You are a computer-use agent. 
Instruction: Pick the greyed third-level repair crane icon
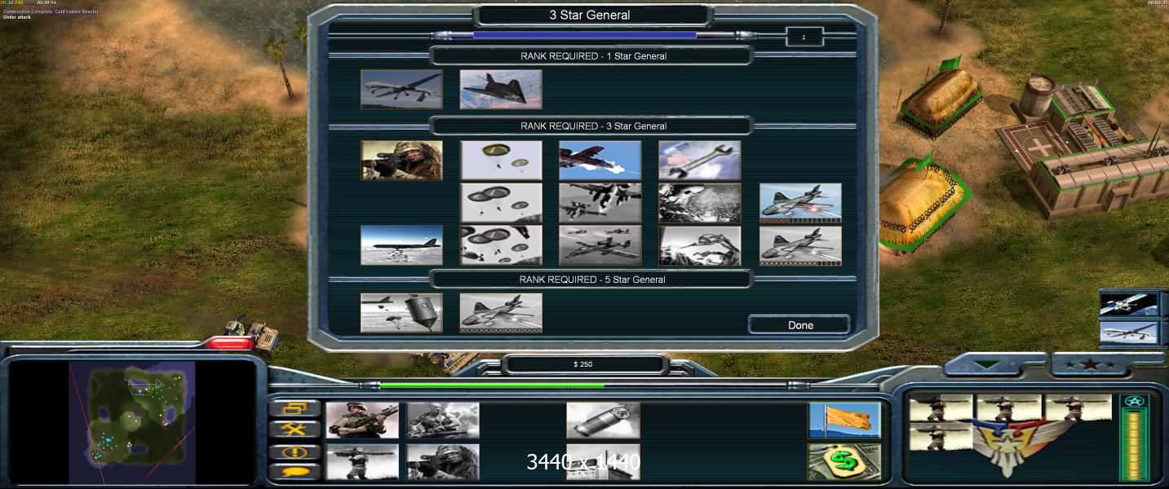pos(700,245)
